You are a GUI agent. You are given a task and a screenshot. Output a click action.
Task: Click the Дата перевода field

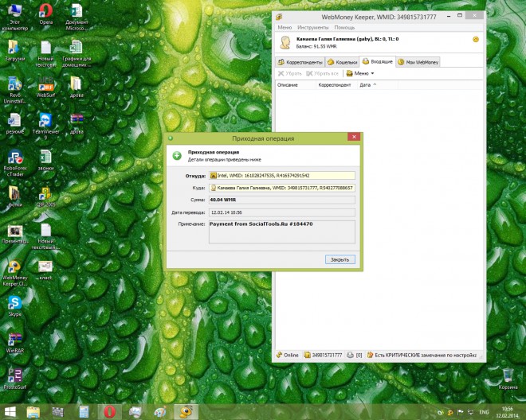coord(282,212)
